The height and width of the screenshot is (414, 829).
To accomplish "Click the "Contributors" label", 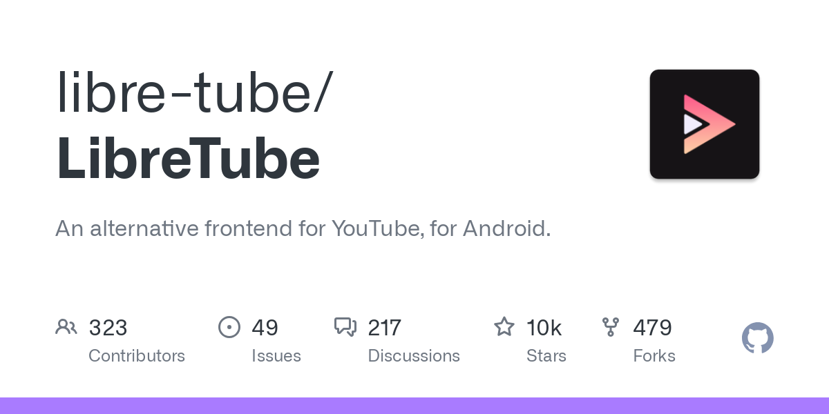I will [x=137, y=356].
